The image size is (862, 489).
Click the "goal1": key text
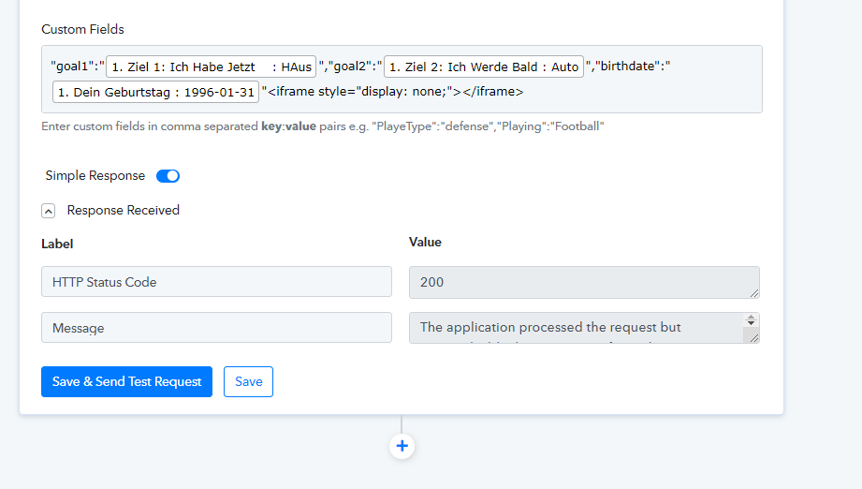[78, 66]
